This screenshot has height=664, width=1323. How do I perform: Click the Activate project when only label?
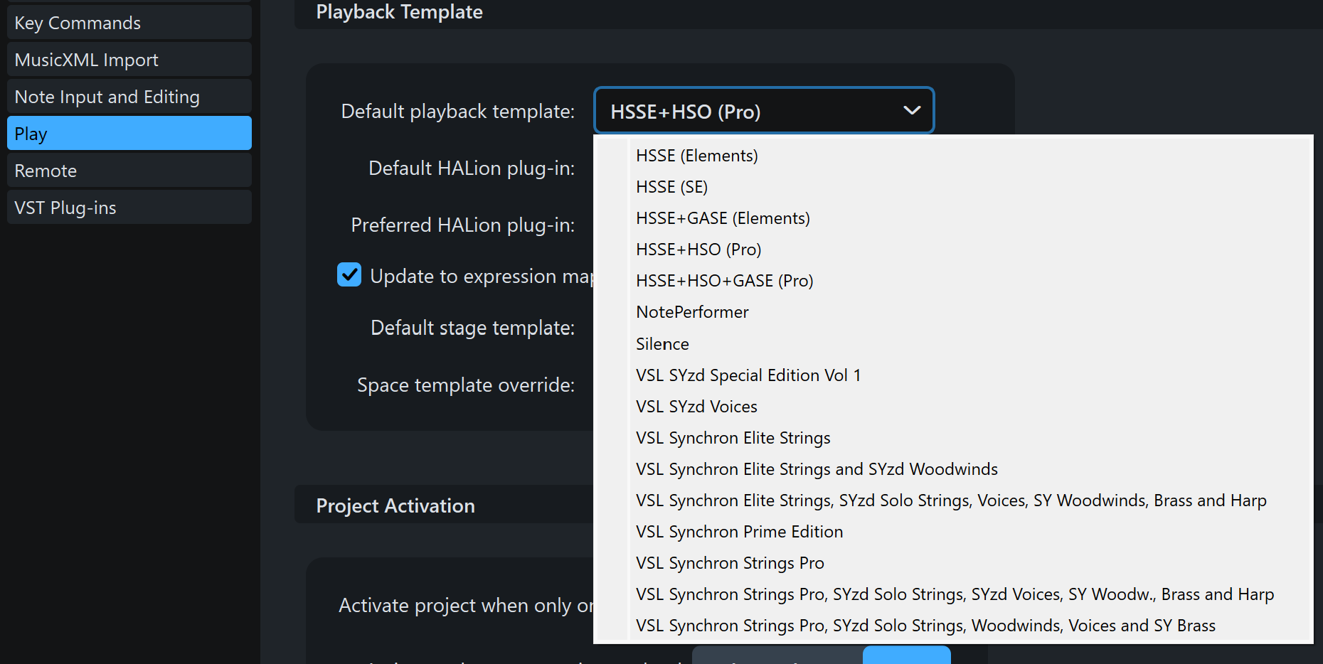466,605
